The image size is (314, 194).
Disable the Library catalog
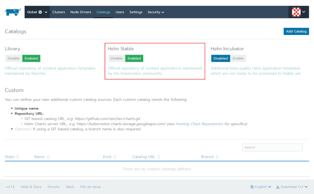tap(14, 59)
